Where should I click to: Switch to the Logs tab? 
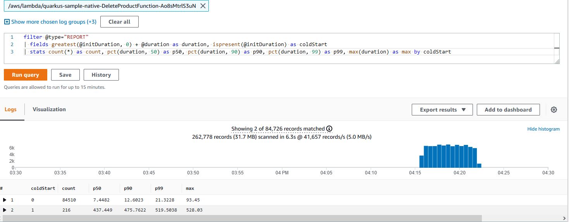click(x=10, y=109)
